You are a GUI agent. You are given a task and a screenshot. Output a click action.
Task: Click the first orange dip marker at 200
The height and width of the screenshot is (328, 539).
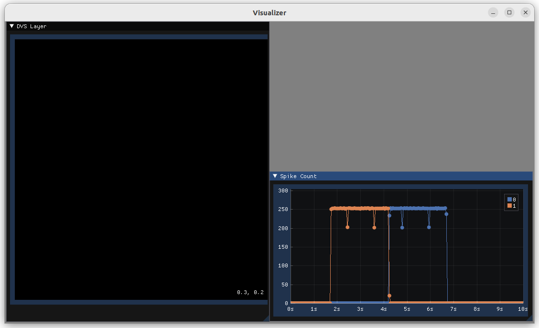click(347, 227)
